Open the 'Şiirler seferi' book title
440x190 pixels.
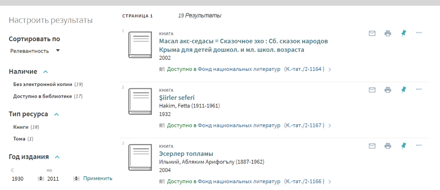pos(177,98)
